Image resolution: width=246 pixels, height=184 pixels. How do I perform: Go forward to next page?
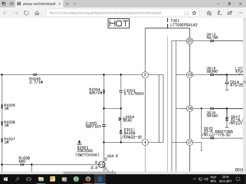pos(16,13)
